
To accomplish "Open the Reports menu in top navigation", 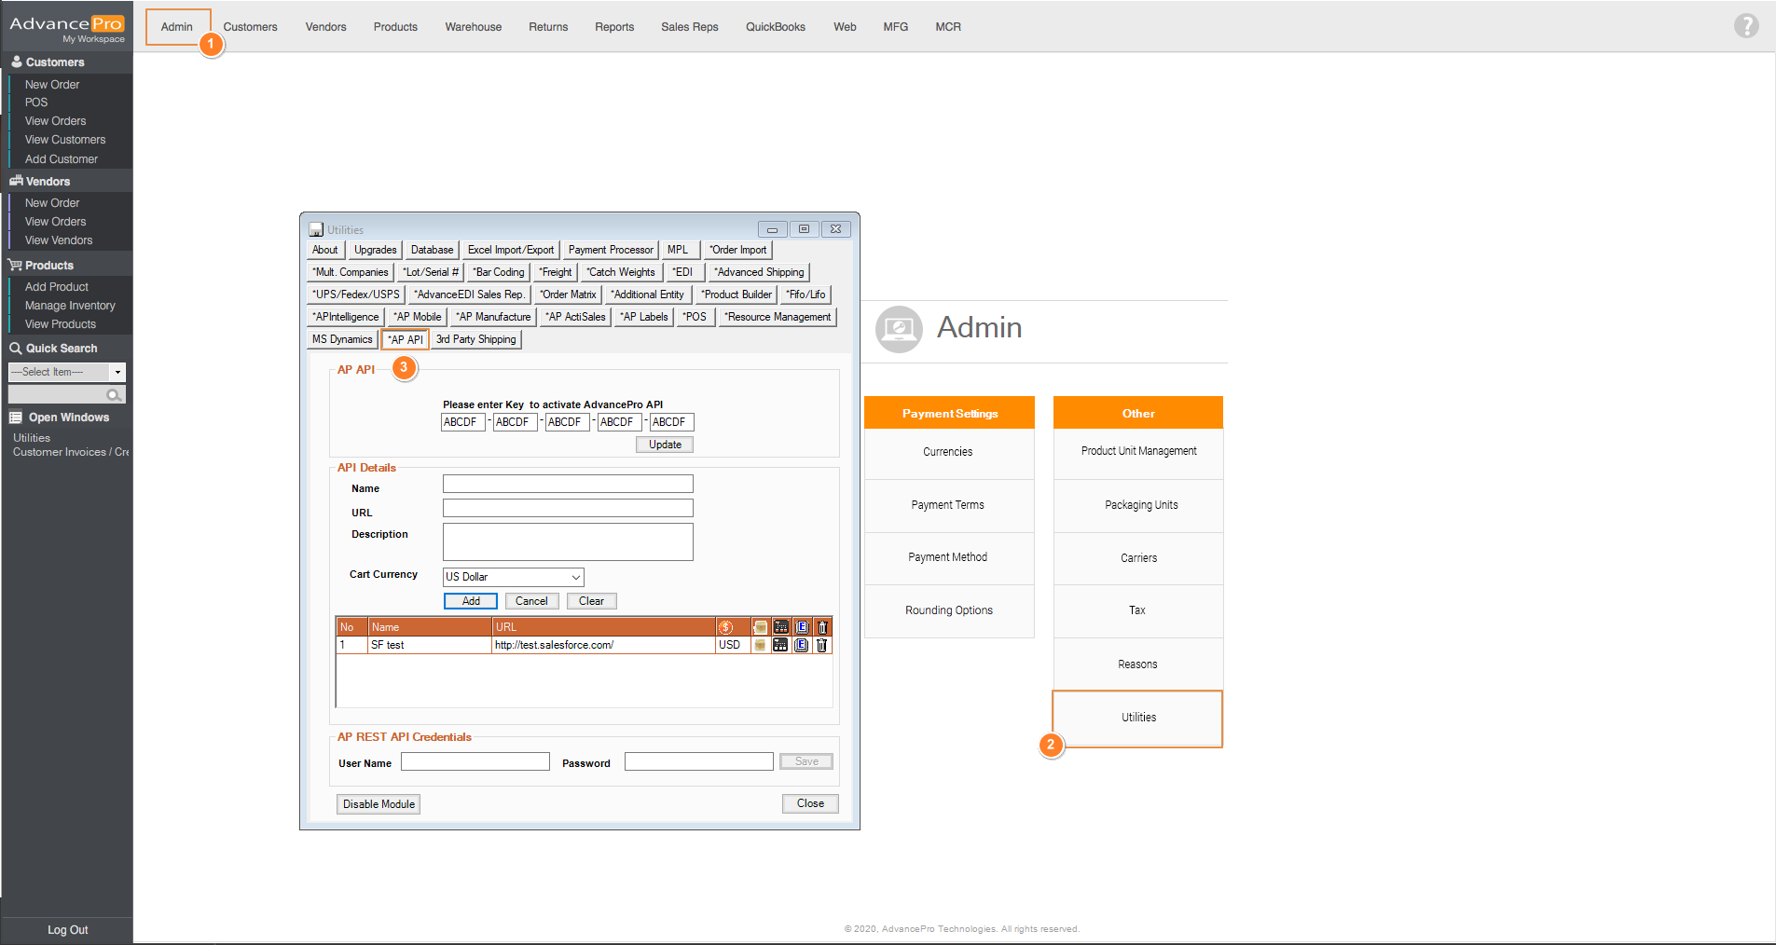I will coord(613,27).
